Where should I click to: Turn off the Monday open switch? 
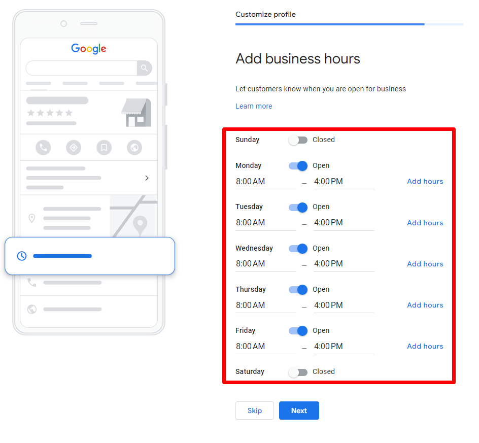[x=298, y=166]
